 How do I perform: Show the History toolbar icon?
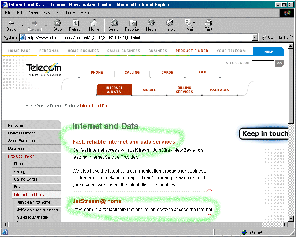[169, 23]
